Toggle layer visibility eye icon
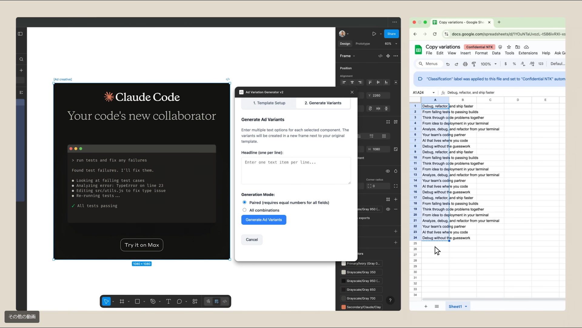The height and width of the screenshot is (328, 582). [x=388, y=171]
